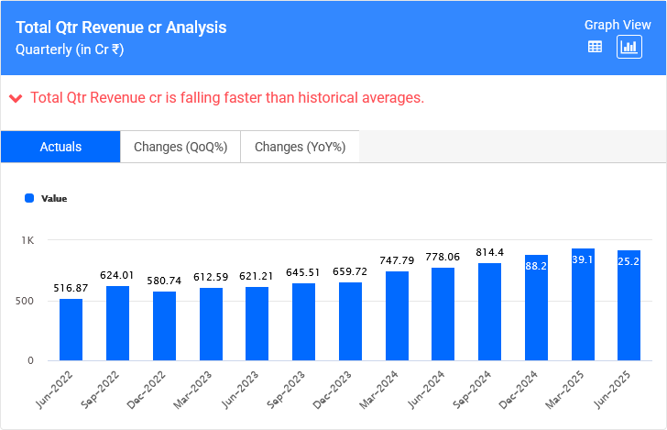Toggle the Value legend series
This screenshot has height=430, width=667.
tap(53, 198)
